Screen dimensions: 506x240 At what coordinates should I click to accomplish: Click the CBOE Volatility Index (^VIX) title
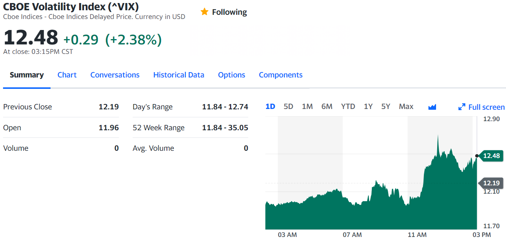click(71, 6)
